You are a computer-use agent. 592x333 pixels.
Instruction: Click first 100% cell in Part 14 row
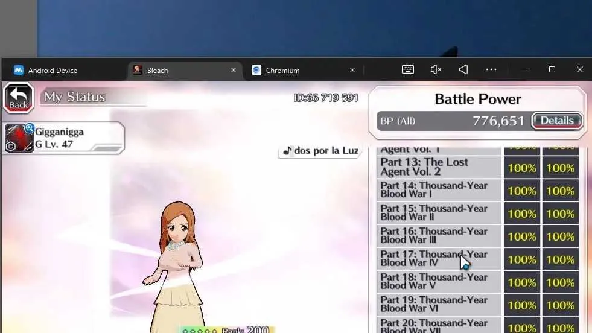tap(522, 191)
